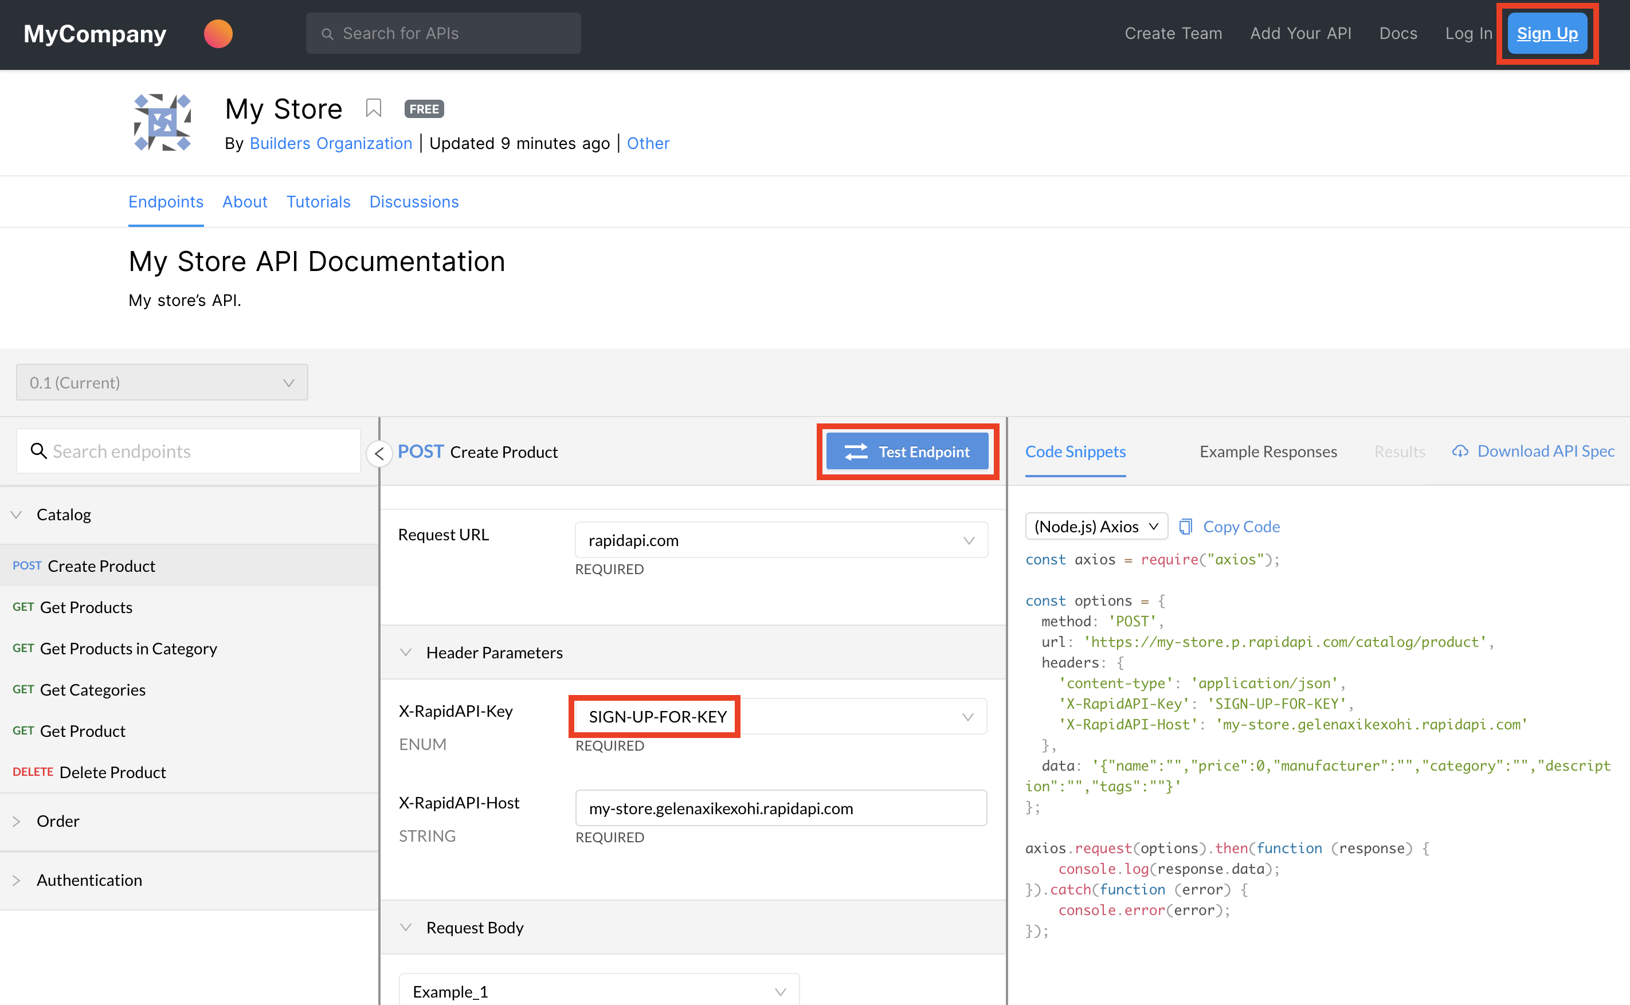Switch to the Endpoints tab
This screenshot has height=1005, width=1630.
click(x=166, y=201)
